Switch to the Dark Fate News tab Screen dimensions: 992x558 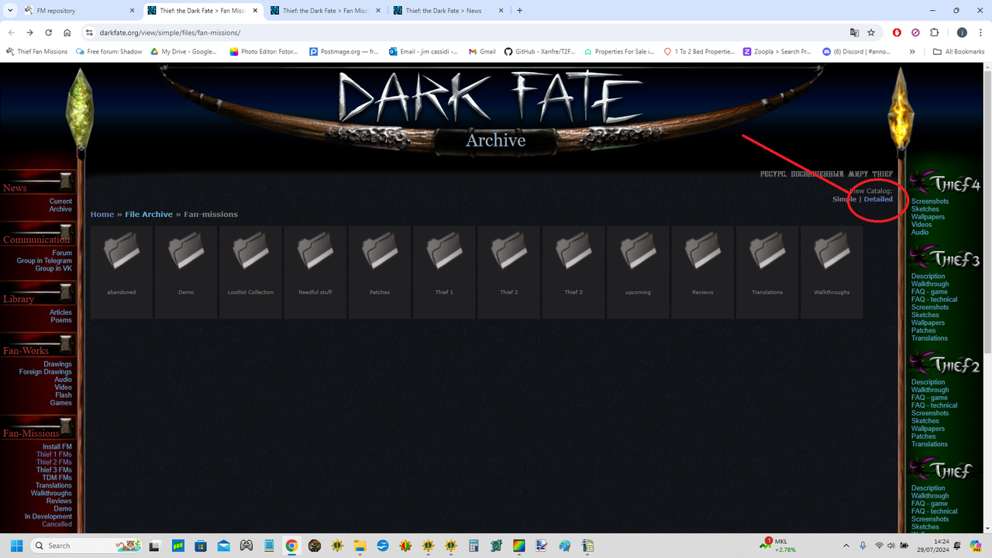448,11
